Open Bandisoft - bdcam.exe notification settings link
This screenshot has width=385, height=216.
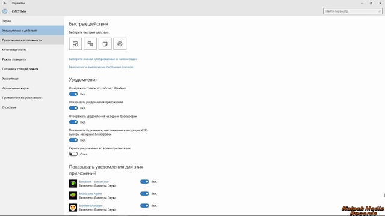[x=94, y=182]
